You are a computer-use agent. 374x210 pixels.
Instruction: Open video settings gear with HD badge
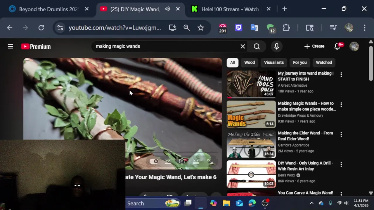click(x=182, y=161)
